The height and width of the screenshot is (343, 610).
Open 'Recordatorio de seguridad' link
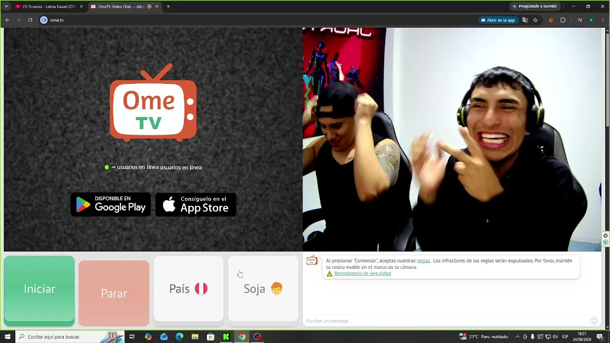363,273
